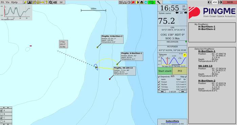Uncheck the Slepestrek checkbox
Image resolution: width=237 pixels, height=125 pixels.
coord(159,77)
